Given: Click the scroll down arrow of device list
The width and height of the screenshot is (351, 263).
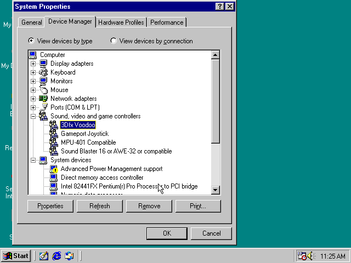Looking at the screenshot, I should tap(216, 190).
